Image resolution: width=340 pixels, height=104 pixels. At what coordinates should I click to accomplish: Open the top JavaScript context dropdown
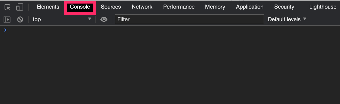pos(62,19)
